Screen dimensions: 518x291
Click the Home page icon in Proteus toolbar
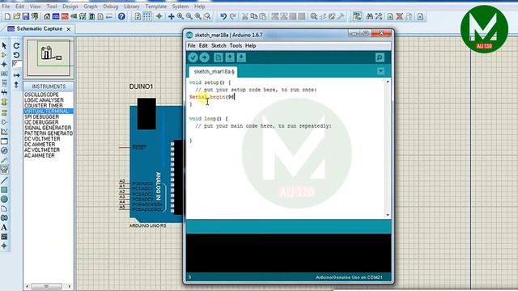[47, 16]
